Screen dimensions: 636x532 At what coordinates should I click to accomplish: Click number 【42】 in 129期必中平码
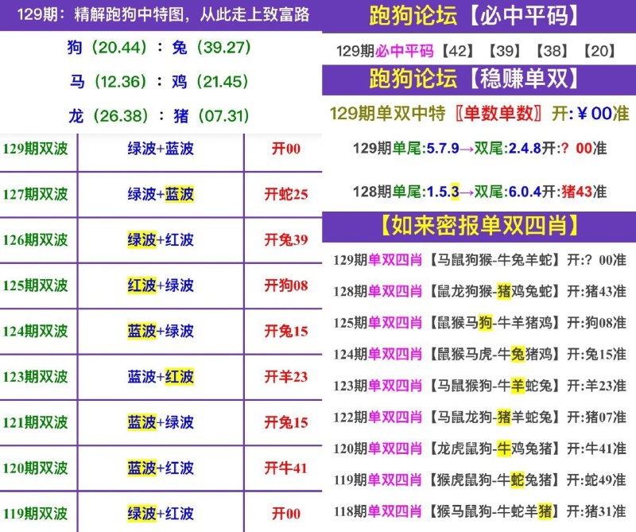tap(460, 51)
